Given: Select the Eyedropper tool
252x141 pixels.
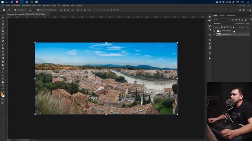Looking at the screenshot, I should tap(3, 38).
